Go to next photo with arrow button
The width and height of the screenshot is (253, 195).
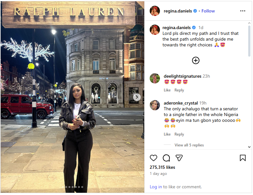pyautogui.click(x=137, y=97)
